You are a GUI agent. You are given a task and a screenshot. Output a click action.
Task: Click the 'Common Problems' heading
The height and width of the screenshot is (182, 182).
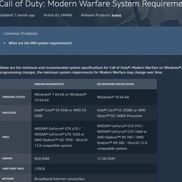pyautogui.click(x=21, y=34)
